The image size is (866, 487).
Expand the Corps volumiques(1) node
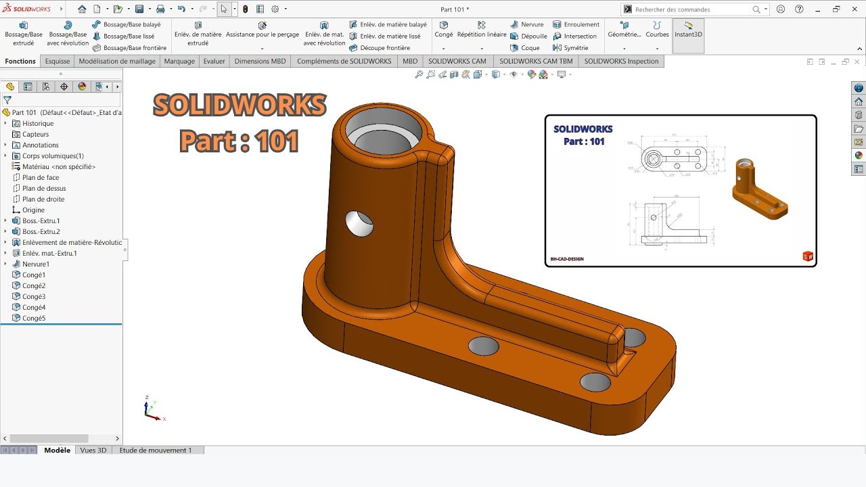[5, 156]
